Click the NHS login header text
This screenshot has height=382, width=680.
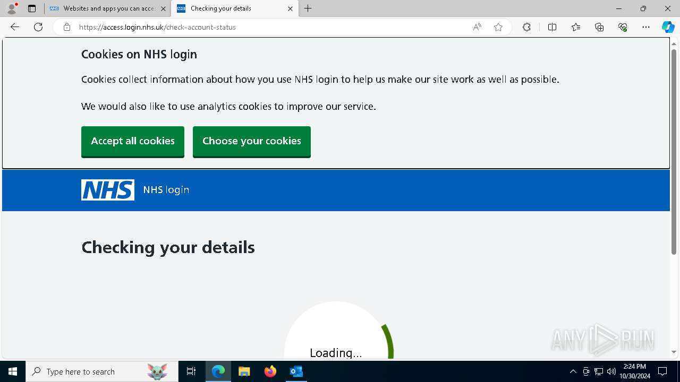[x=166, y=190]
